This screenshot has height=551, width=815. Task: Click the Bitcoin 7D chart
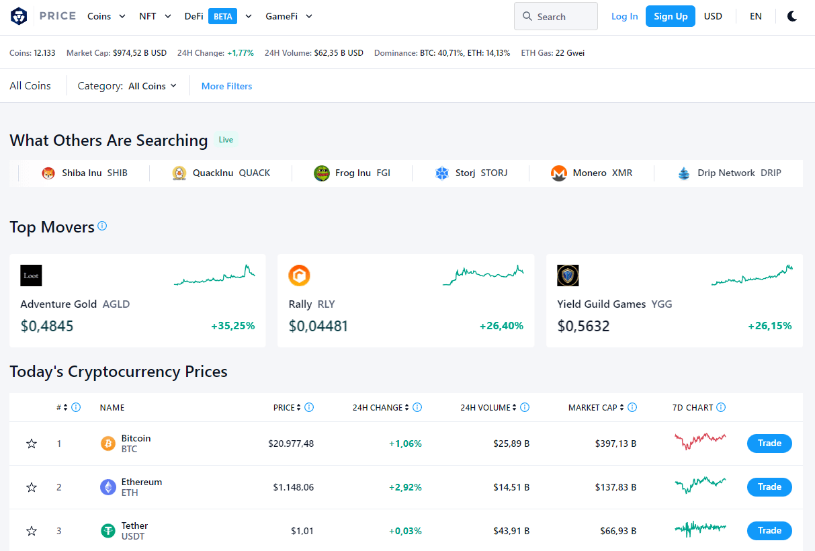point(700,441)
